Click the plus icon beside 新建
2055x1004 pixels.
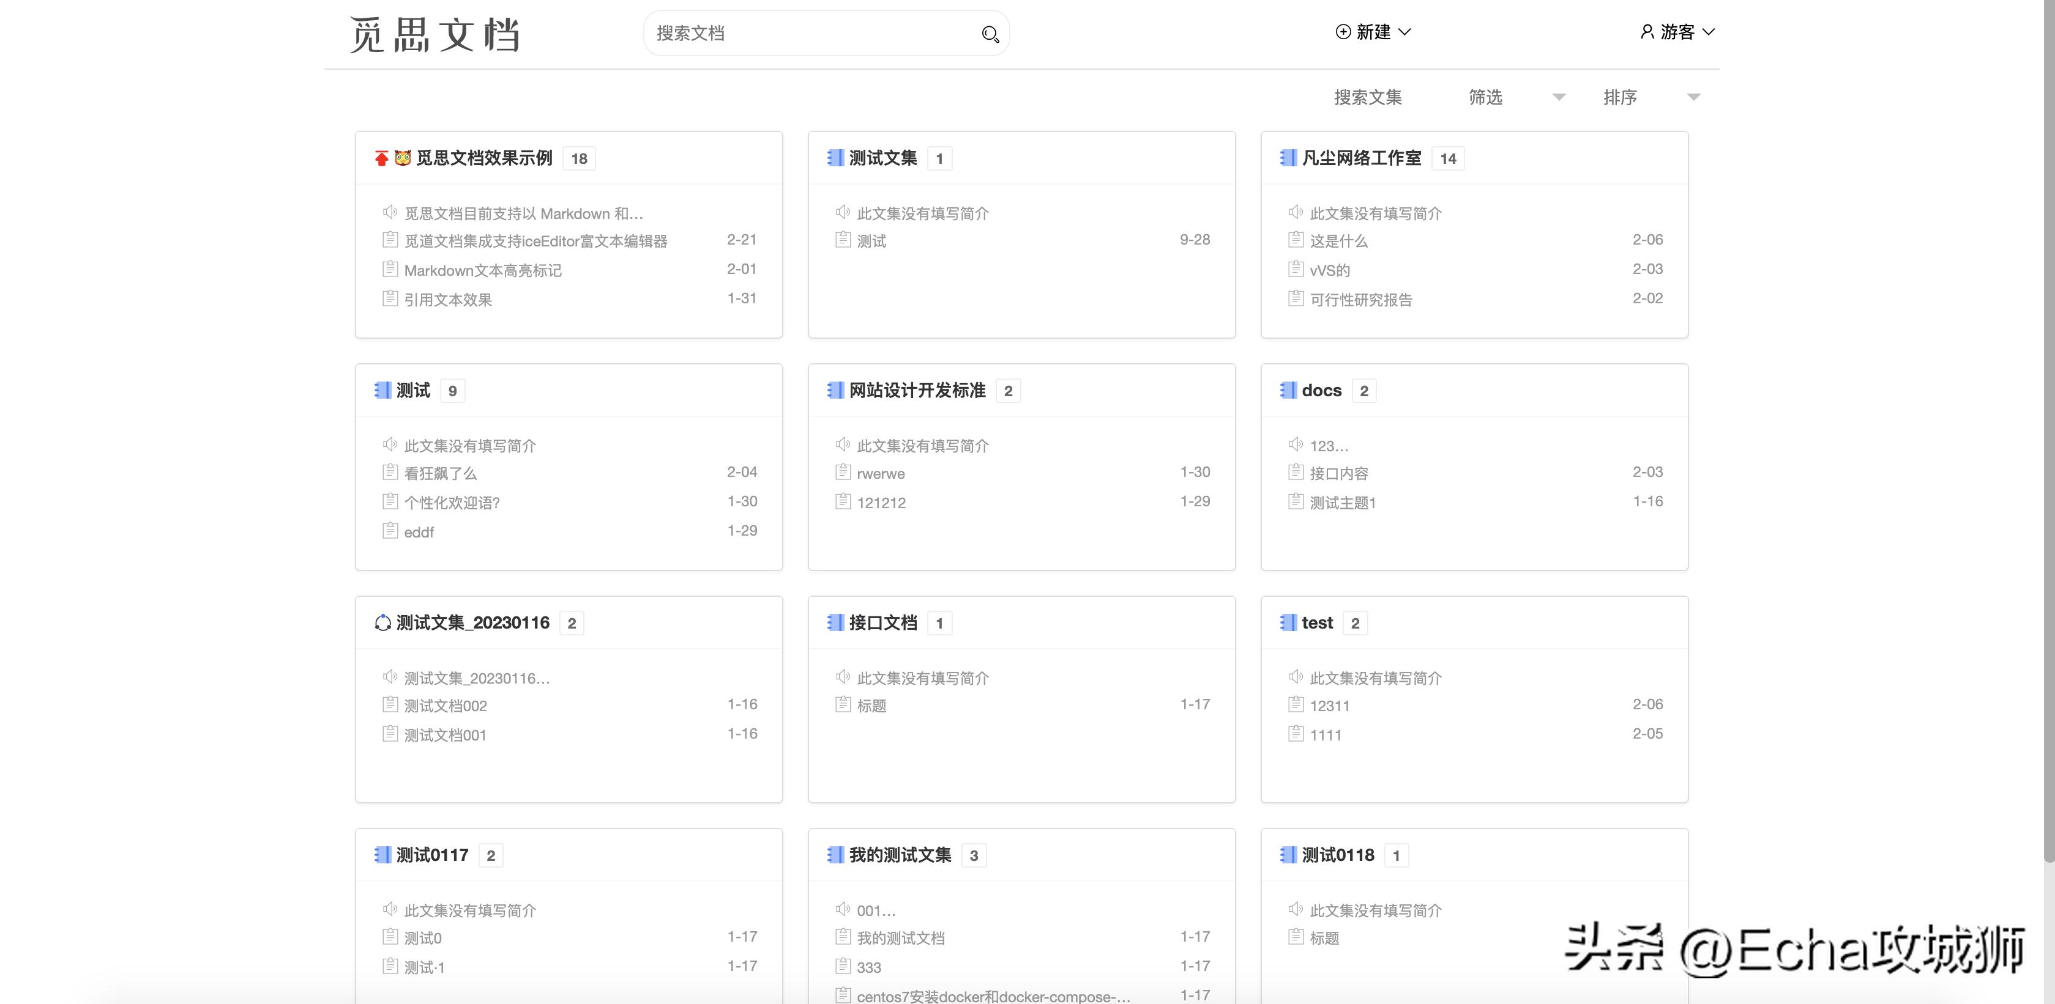[1342, 32]
